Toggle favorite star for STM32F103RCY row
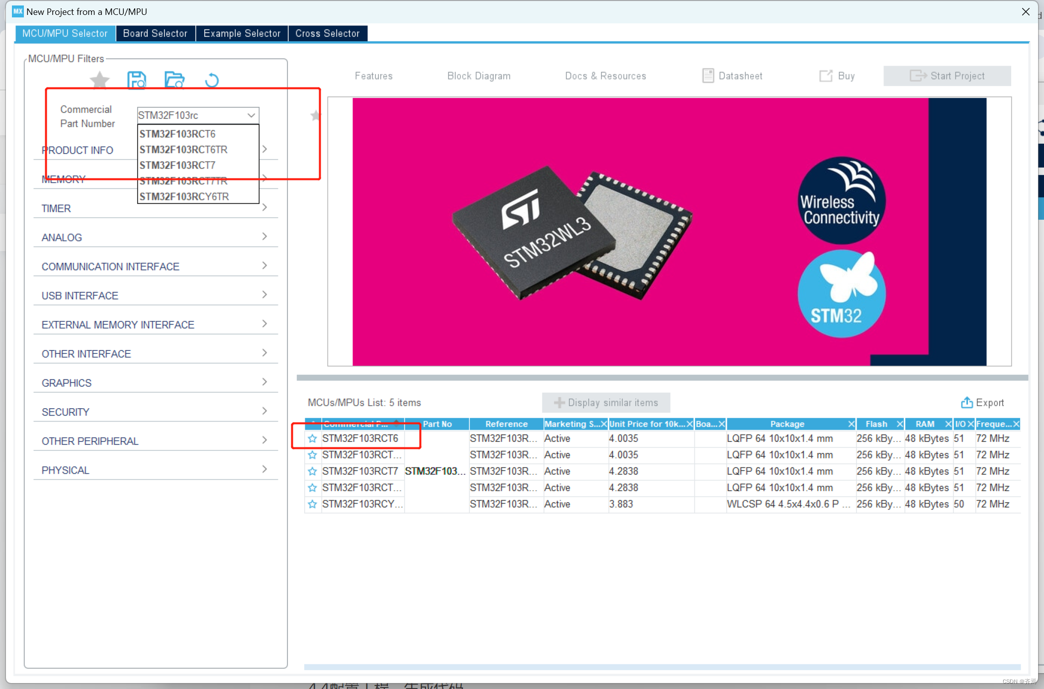The width and height of the screenshot is (1044, 689). click(312, 504)
